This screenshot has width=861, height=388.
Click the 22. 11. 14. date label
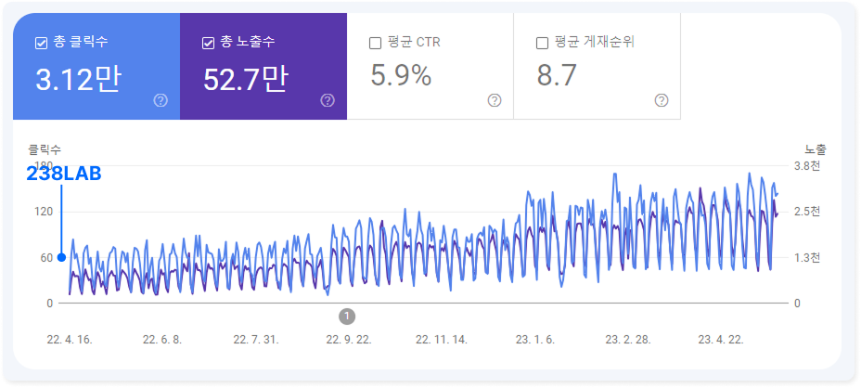pos(442,340)
